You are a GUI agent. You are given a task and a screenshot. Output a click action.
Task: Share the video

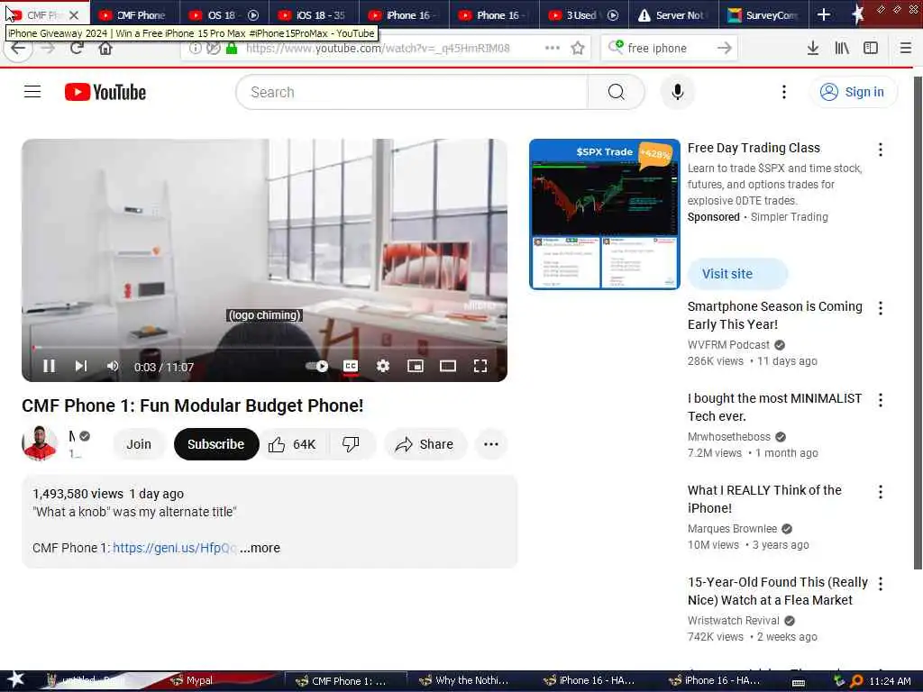coord(425,444)
